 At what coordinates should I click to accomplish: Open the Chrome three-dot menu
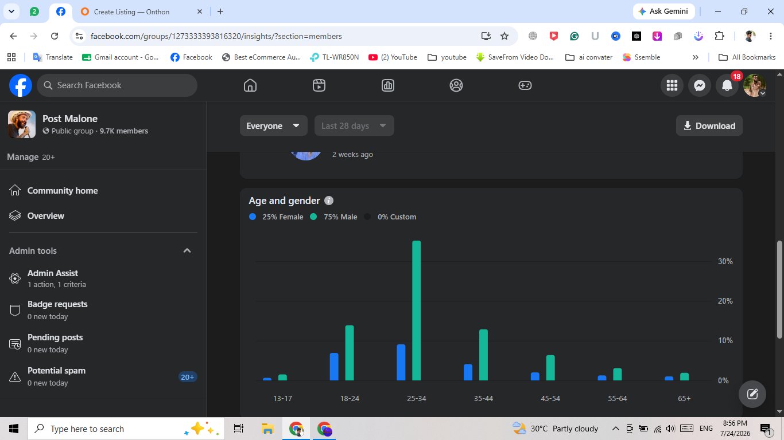(770, 36)
